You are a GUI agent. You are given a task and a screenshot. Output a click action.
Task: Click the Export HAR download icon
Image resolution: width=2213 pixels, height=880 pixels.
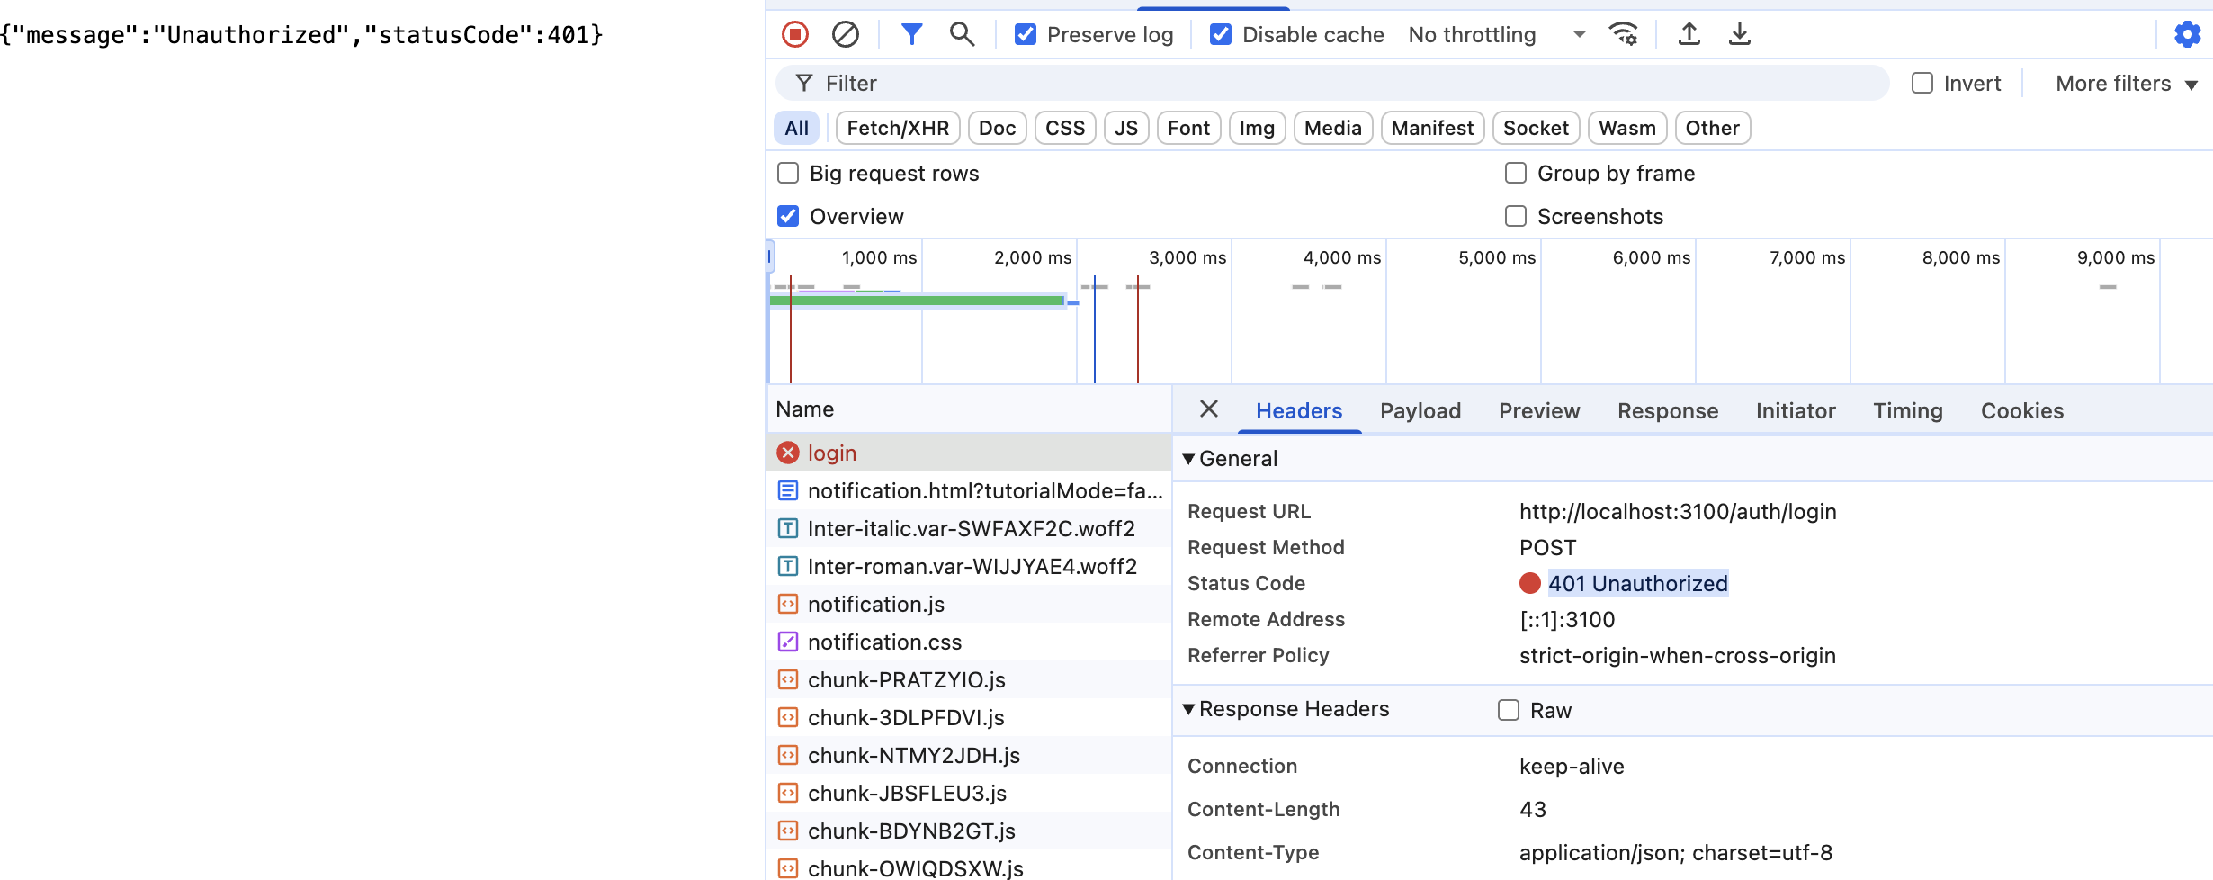pos(1739,34)
